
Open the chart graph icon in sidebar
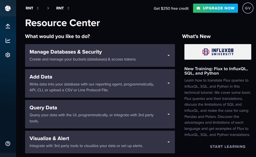8,41
